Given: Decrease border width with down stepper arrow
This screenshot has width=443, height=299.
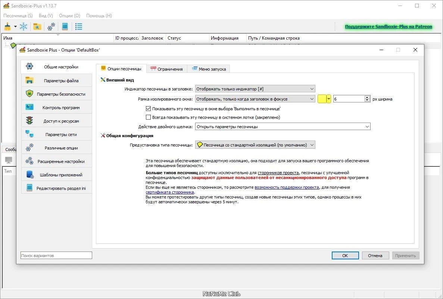Looking at the screenshot, I should tap(367, 101).
